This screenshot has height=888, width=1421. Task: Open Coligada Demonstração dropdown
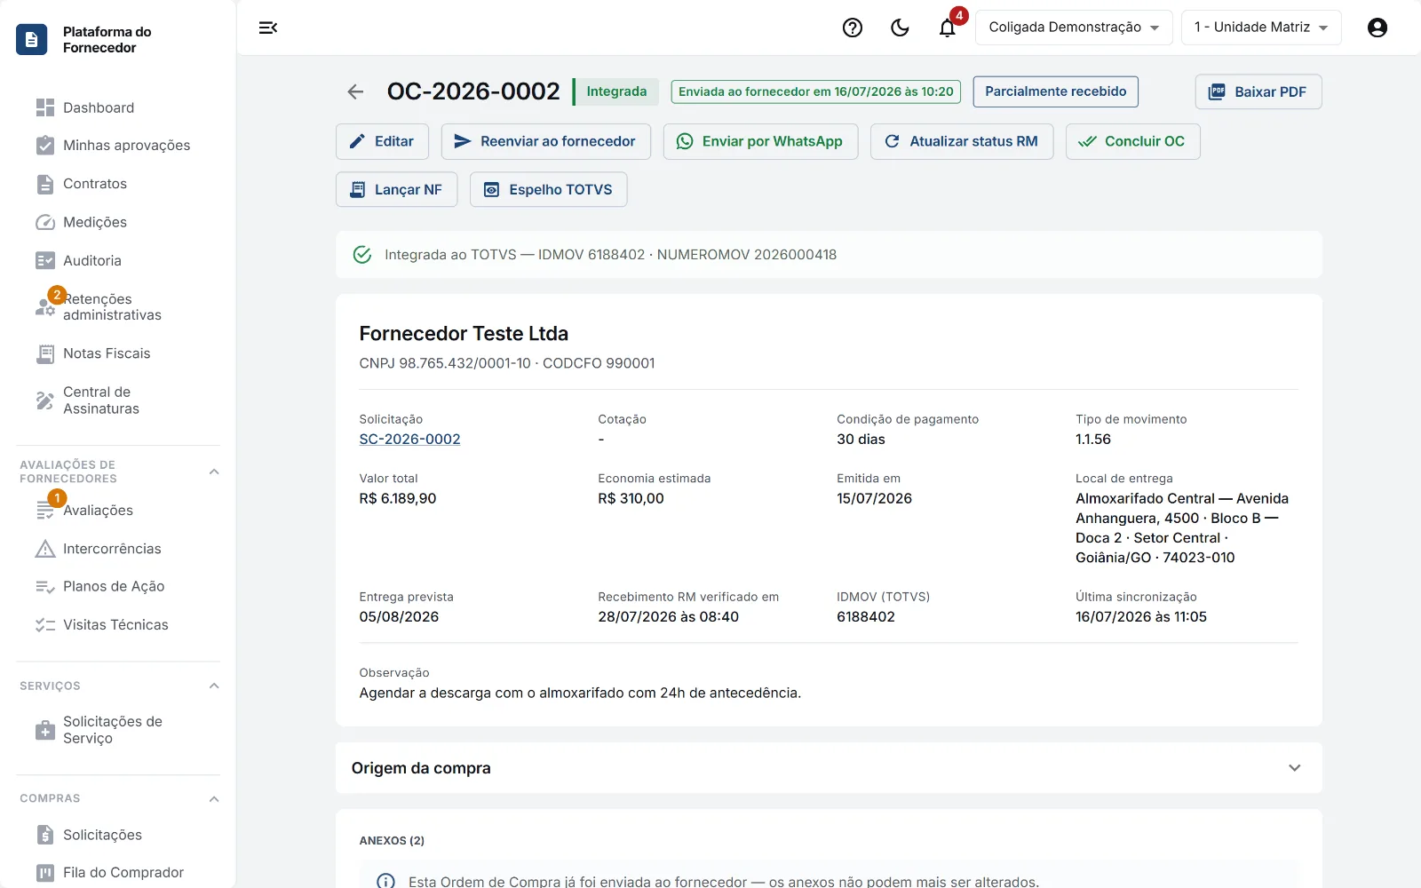1074,28
